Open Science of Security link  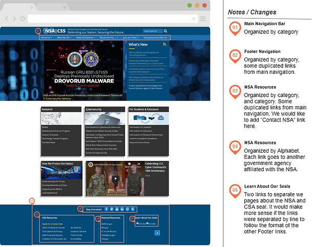click(50, 135)
